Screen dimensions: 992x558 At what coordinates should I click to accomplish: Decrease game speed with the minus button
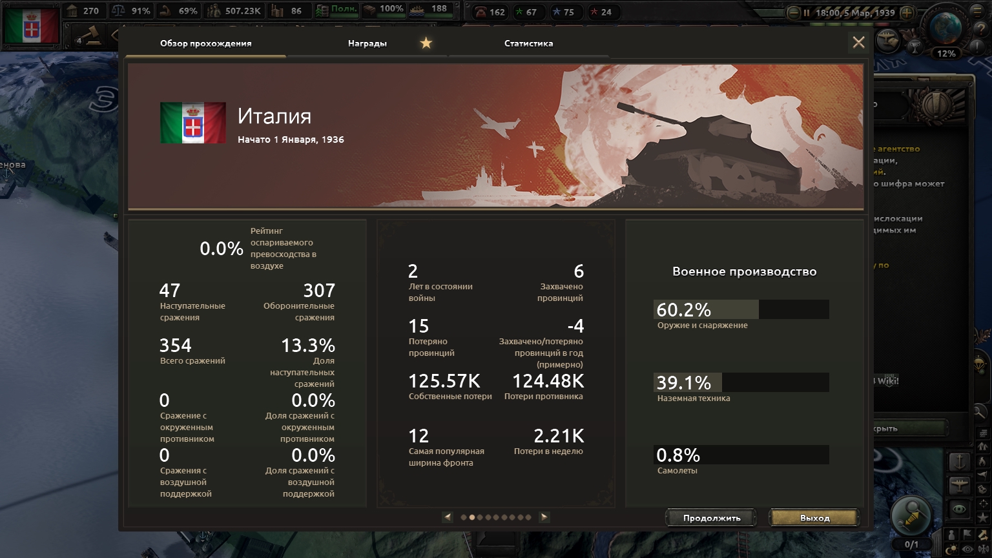794,12
